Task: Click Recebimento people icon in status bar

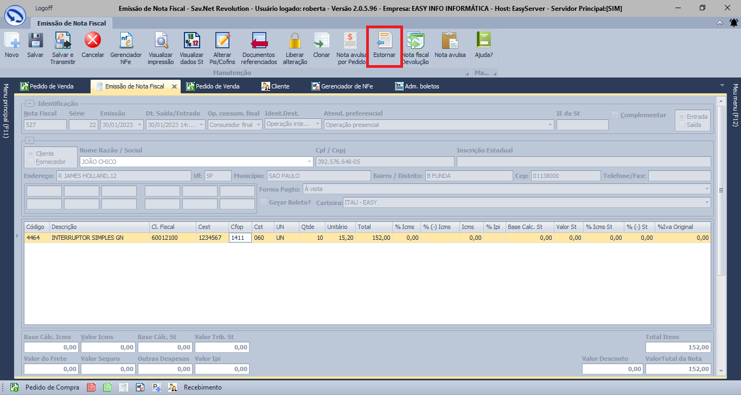Action: click(173, 387)
